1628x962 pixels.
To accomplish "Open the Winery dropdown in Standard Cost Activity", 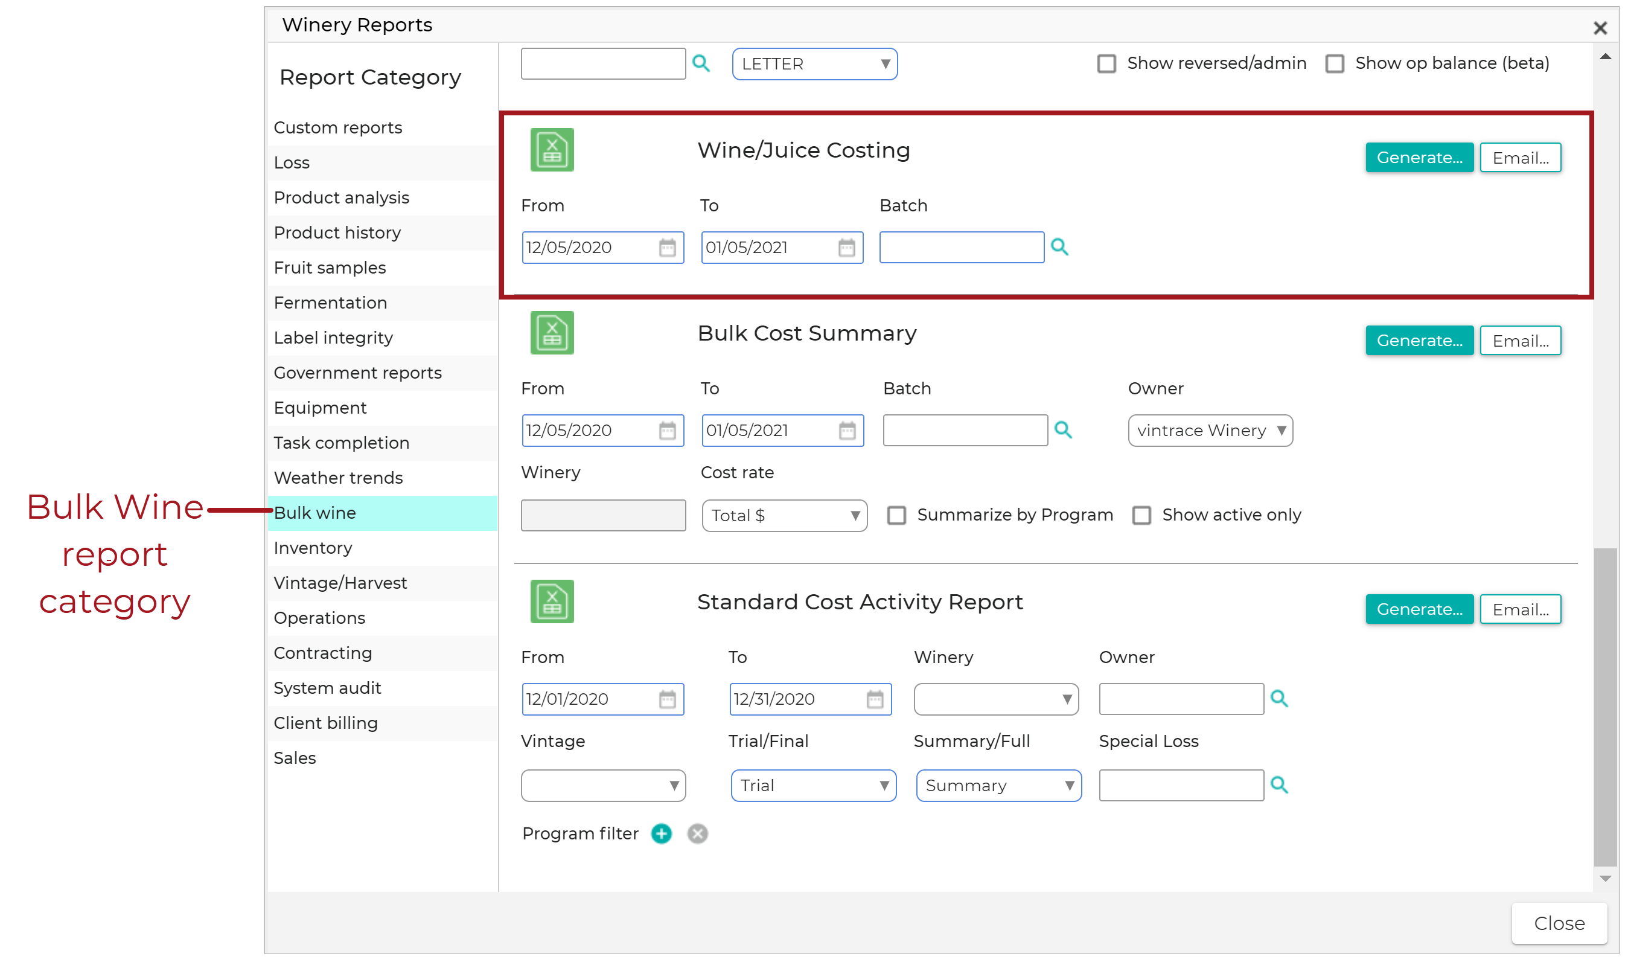I will 996,699.
